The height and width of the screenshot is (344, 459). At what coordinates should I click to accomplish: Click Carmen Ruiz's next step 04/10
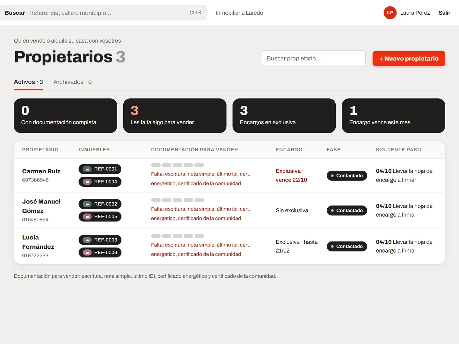[x=404, y=176]
